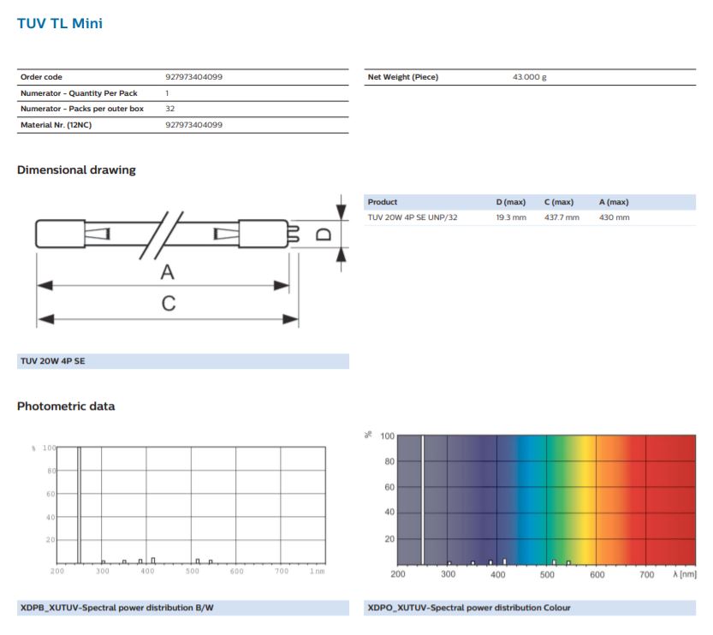This screenshot has width=713, height=635.
Task: Click the net weight value "43.000 g"
Action: click(x=530, y=77)
